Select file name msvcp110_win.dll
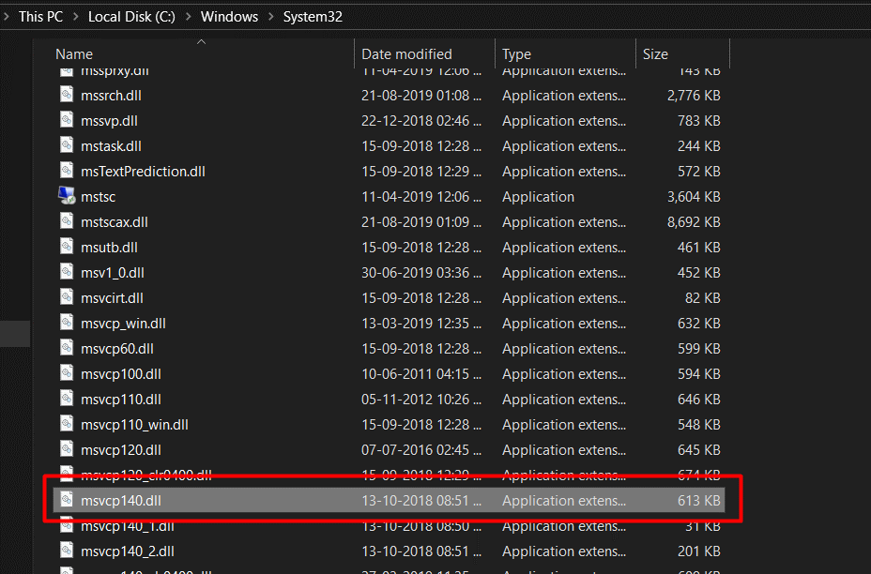The width and height of the screenshot is (871, 574). 135,425
